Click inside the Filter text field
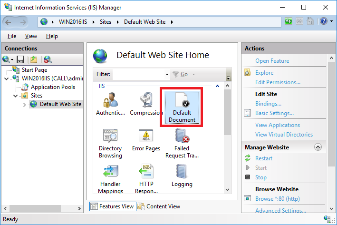 pyautogui.click(x=139, y=74)
